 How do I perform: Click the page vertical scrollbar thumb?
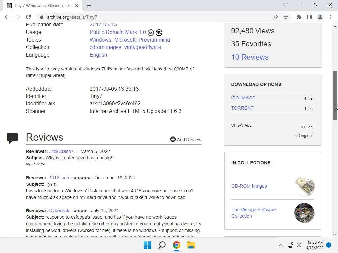[335, 95]
